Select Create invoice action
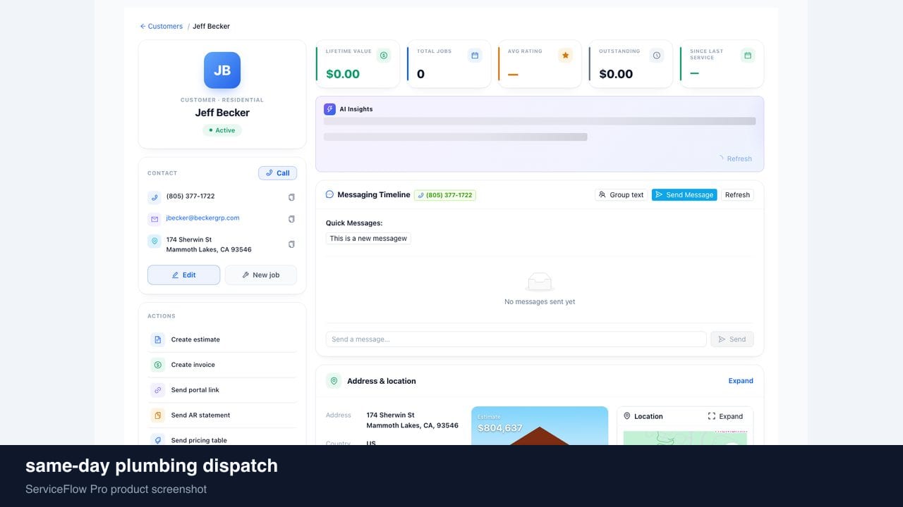 tap(222, 365)
